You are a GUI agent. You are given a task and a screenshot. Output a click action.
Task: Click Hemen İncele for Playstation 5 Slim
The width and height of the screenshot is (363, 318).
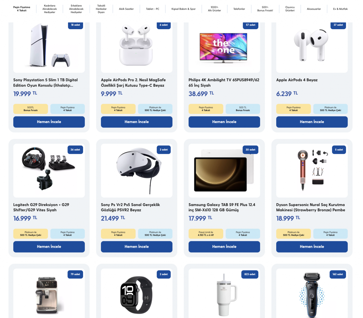pos(49,122)
